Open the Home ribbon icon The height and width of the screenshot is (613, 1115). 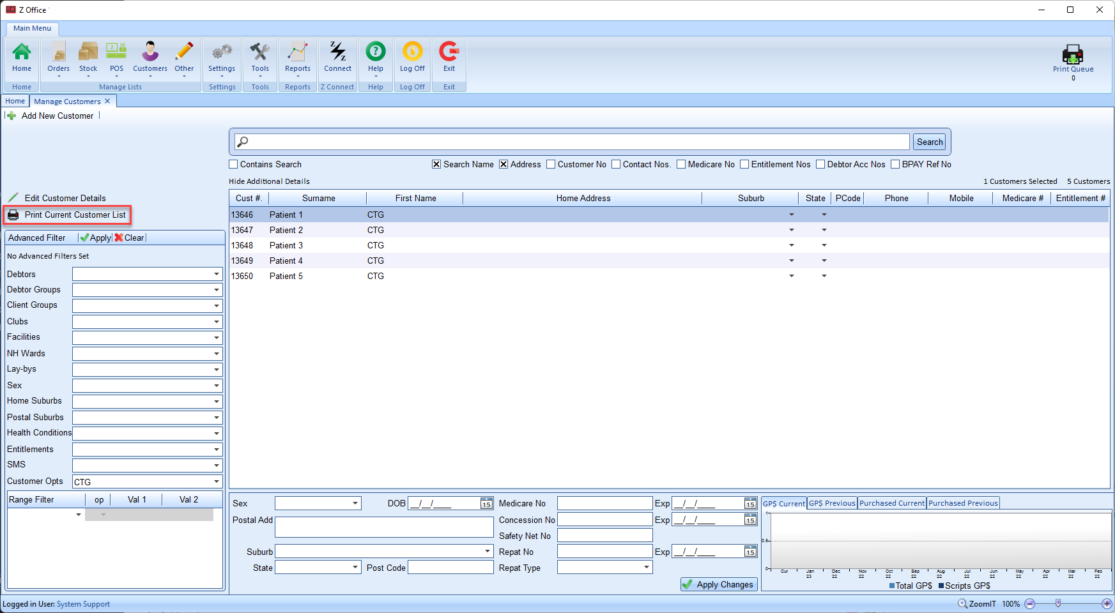click(x=22, y=52)
